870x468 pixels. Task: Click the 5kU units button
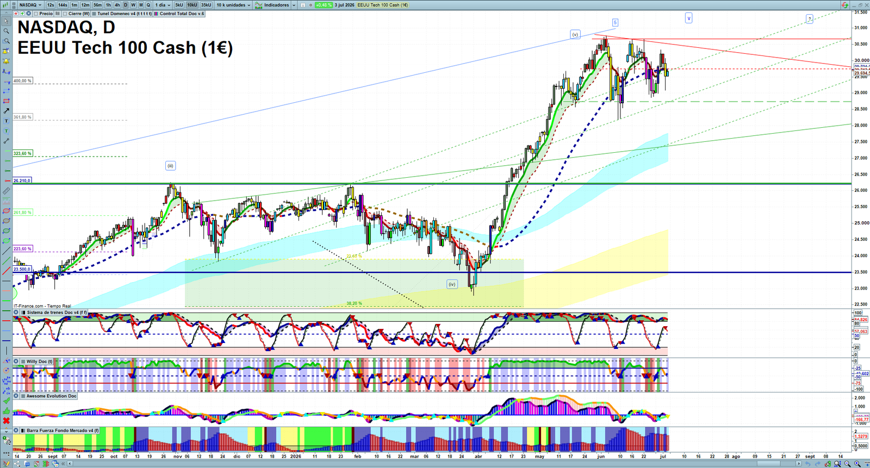179,5
